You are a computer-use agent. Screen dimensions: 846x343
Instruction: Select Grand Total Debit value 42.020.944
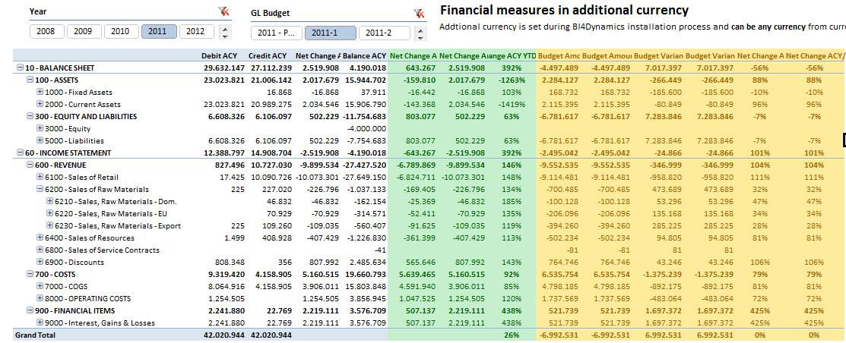pos(224,335)
